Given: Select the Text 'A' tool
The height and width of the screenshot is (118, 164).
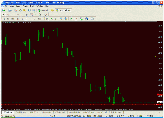Looking at the screenshot, I should pos(36,15).
